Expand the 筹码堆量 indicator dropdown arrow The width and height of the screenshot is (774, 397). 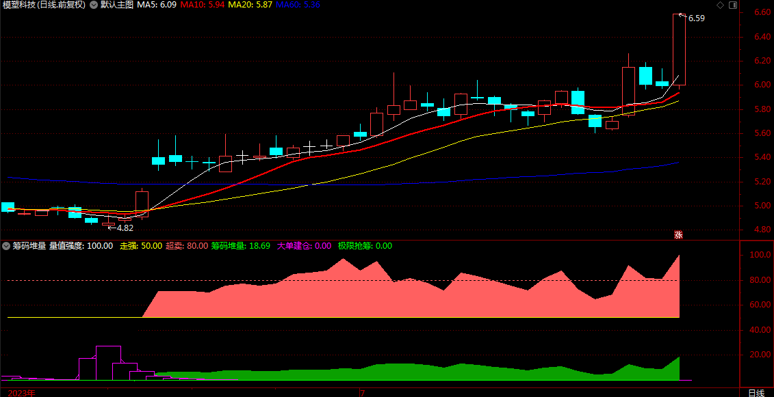click(x=6, y=245)
